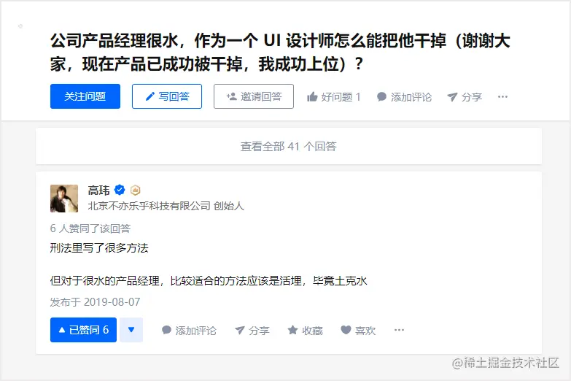This screenshot has height=381, width=571.
Task: Click the speech bubble icon beside the question's 添加评论
Action: point(381,96)
